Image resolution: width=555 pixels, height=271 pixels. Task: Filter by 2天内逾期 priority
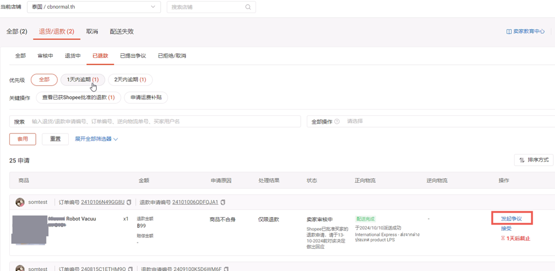tap(130, 80)
